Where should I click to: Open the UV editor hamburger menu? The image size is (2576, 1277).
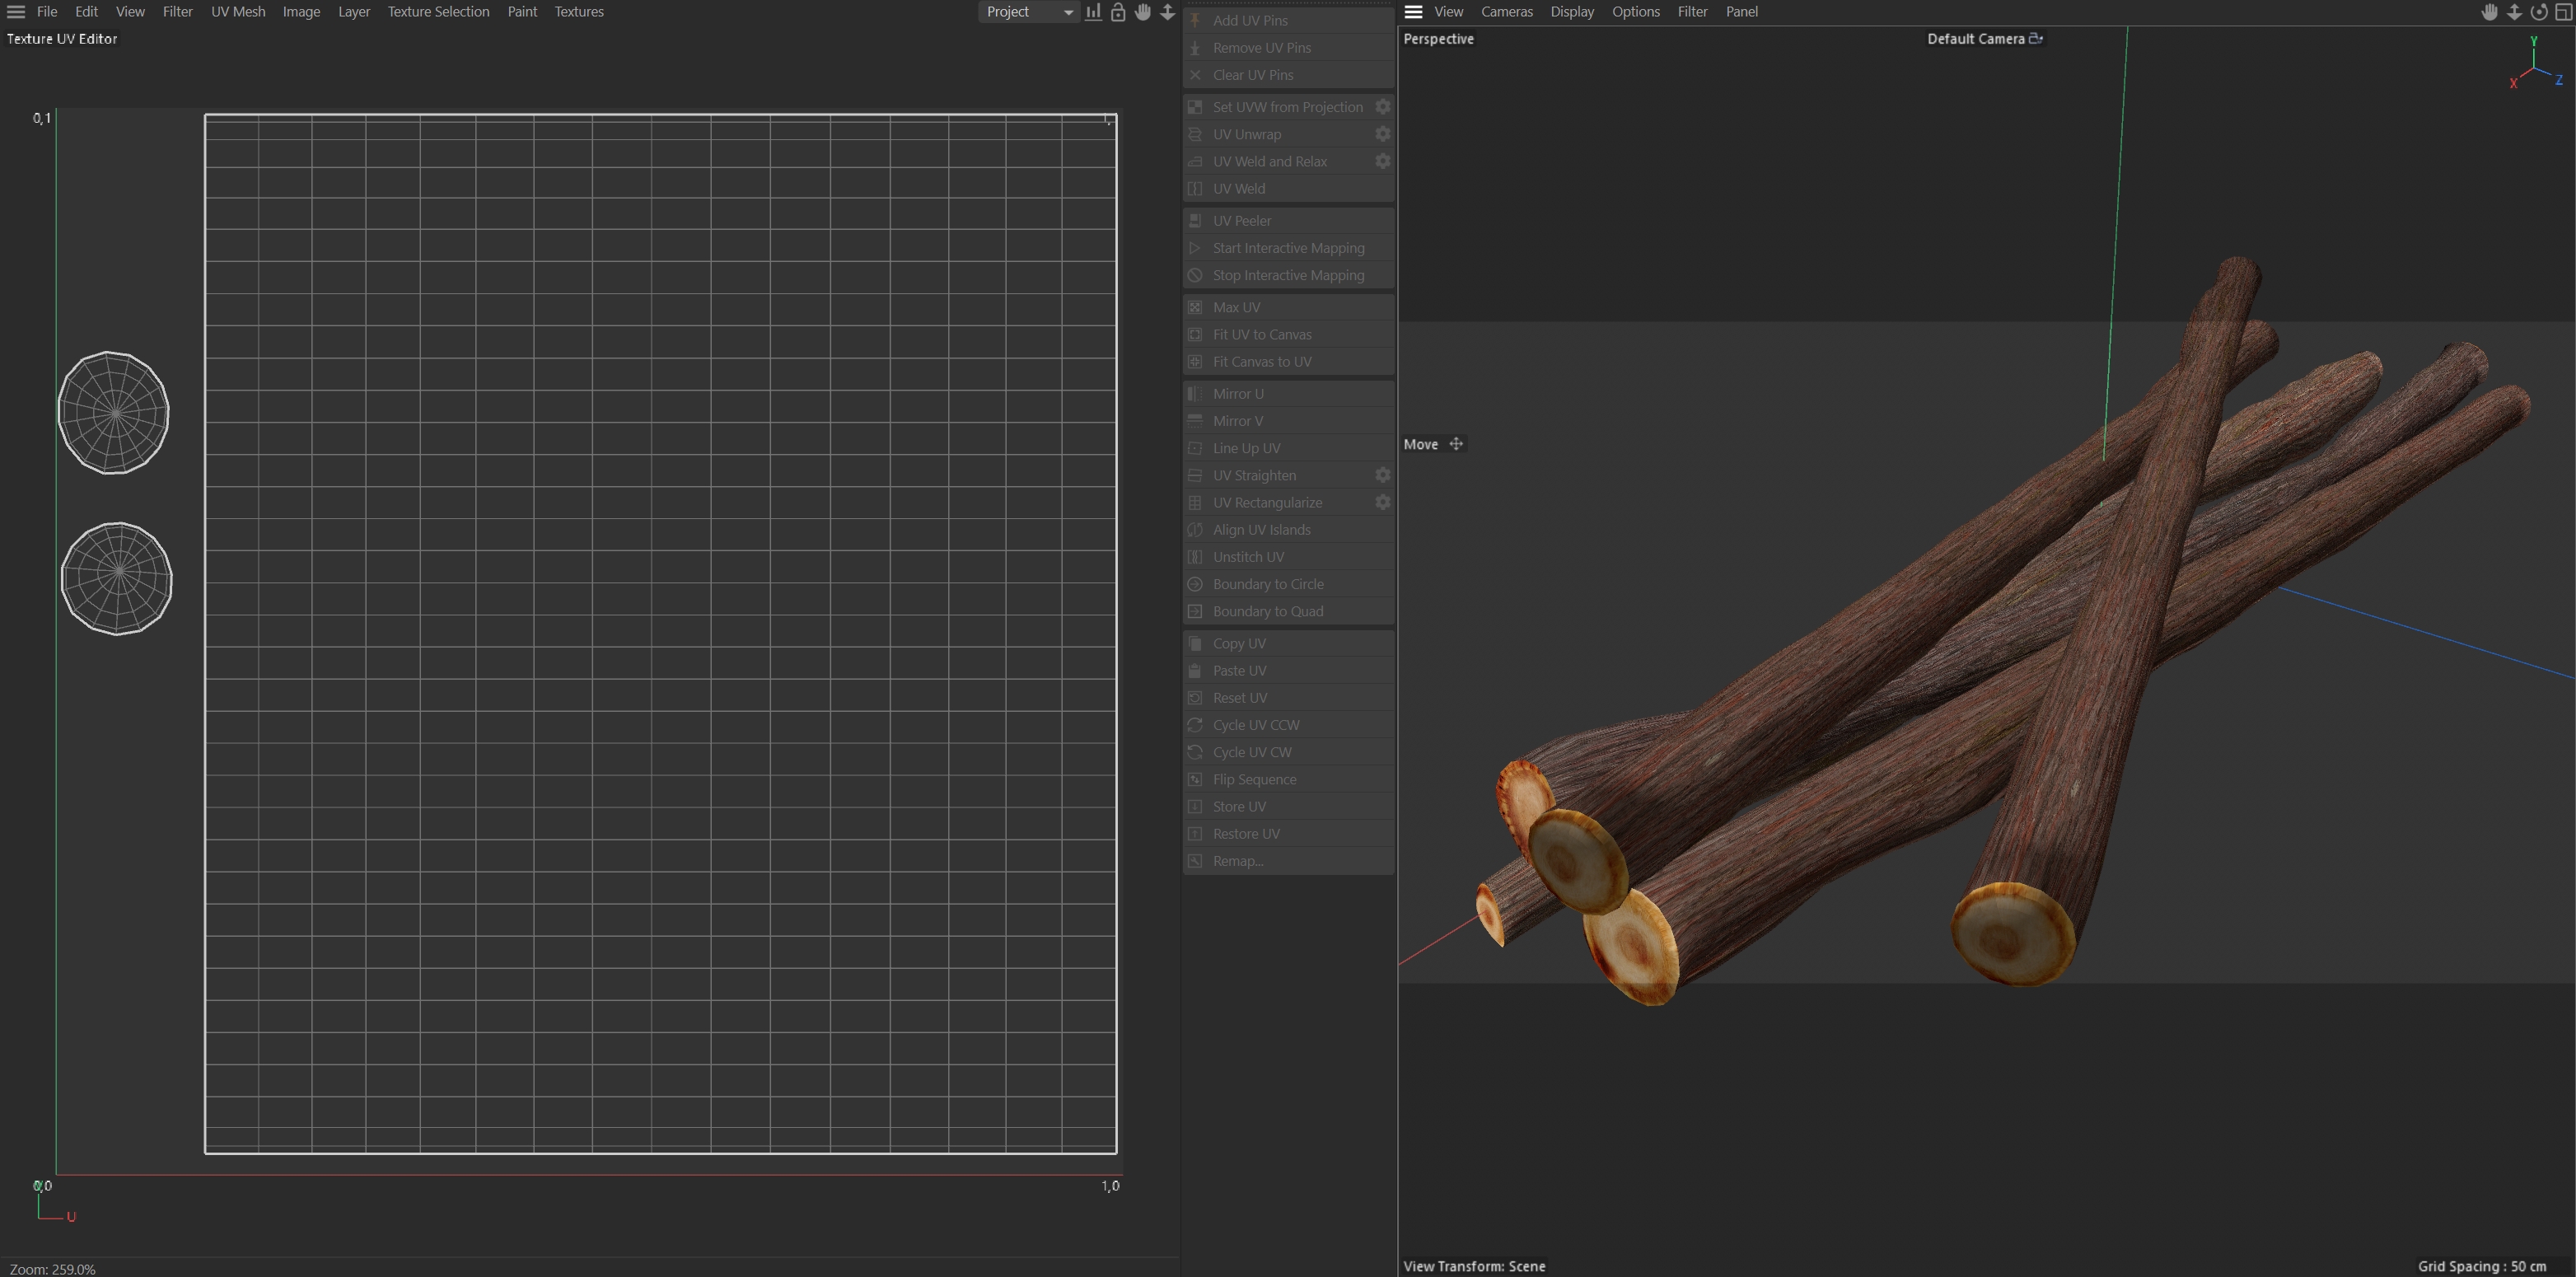coord(16,12)
